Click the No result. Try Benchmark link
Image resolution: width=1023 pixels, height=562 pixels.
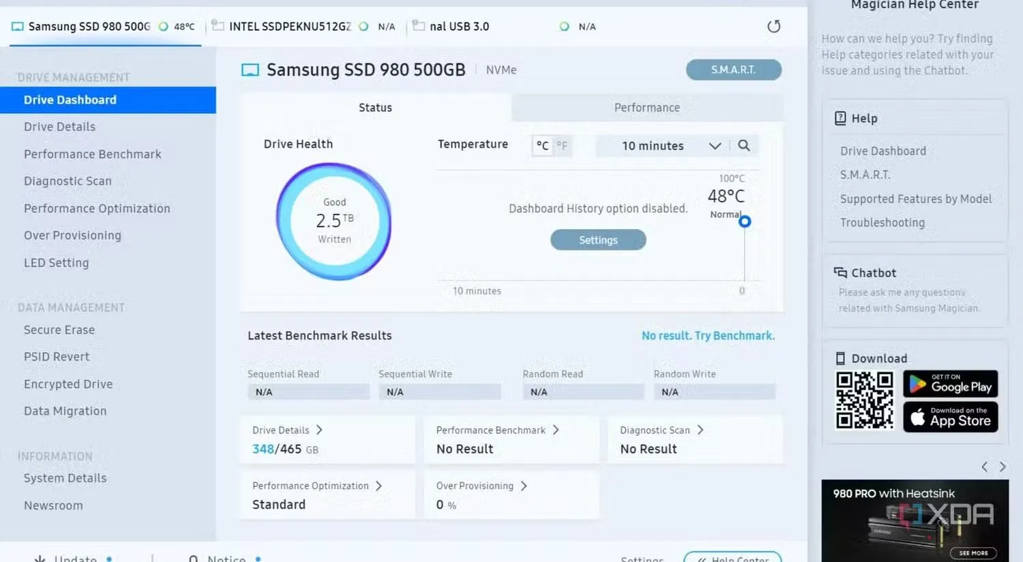tap(707, 336)
